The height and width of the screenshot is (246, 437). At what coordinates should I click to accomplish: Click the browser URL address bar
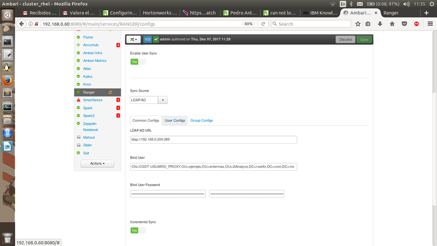coord(141,24)
